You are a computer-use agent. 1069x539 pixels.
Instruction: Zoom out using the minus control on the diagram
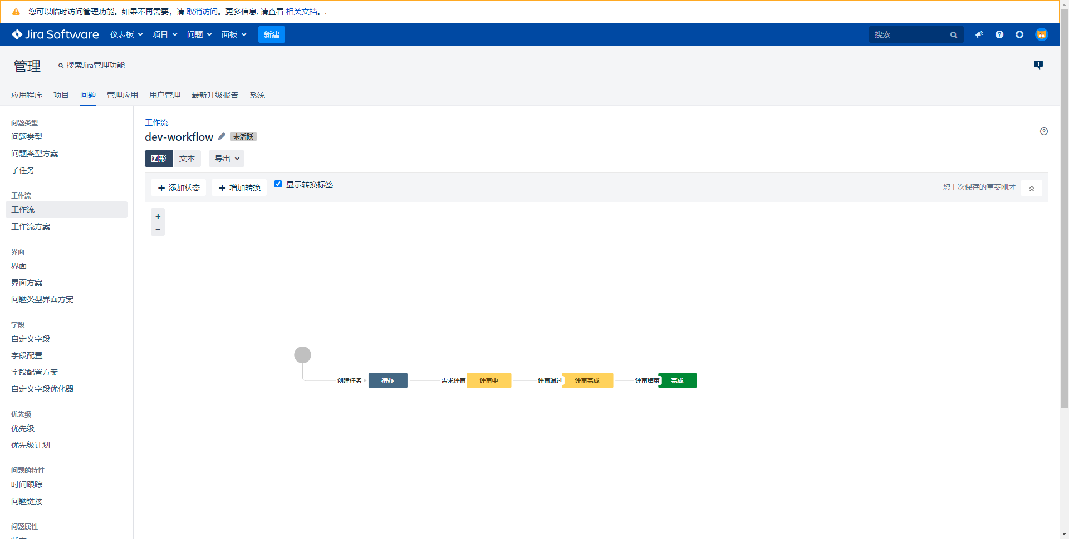[158, 230]
